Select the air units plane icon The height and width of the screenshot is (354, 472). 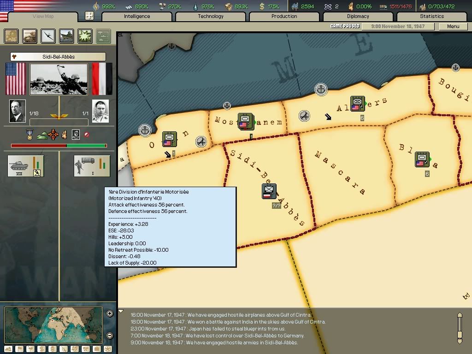(x=48, y=36)
